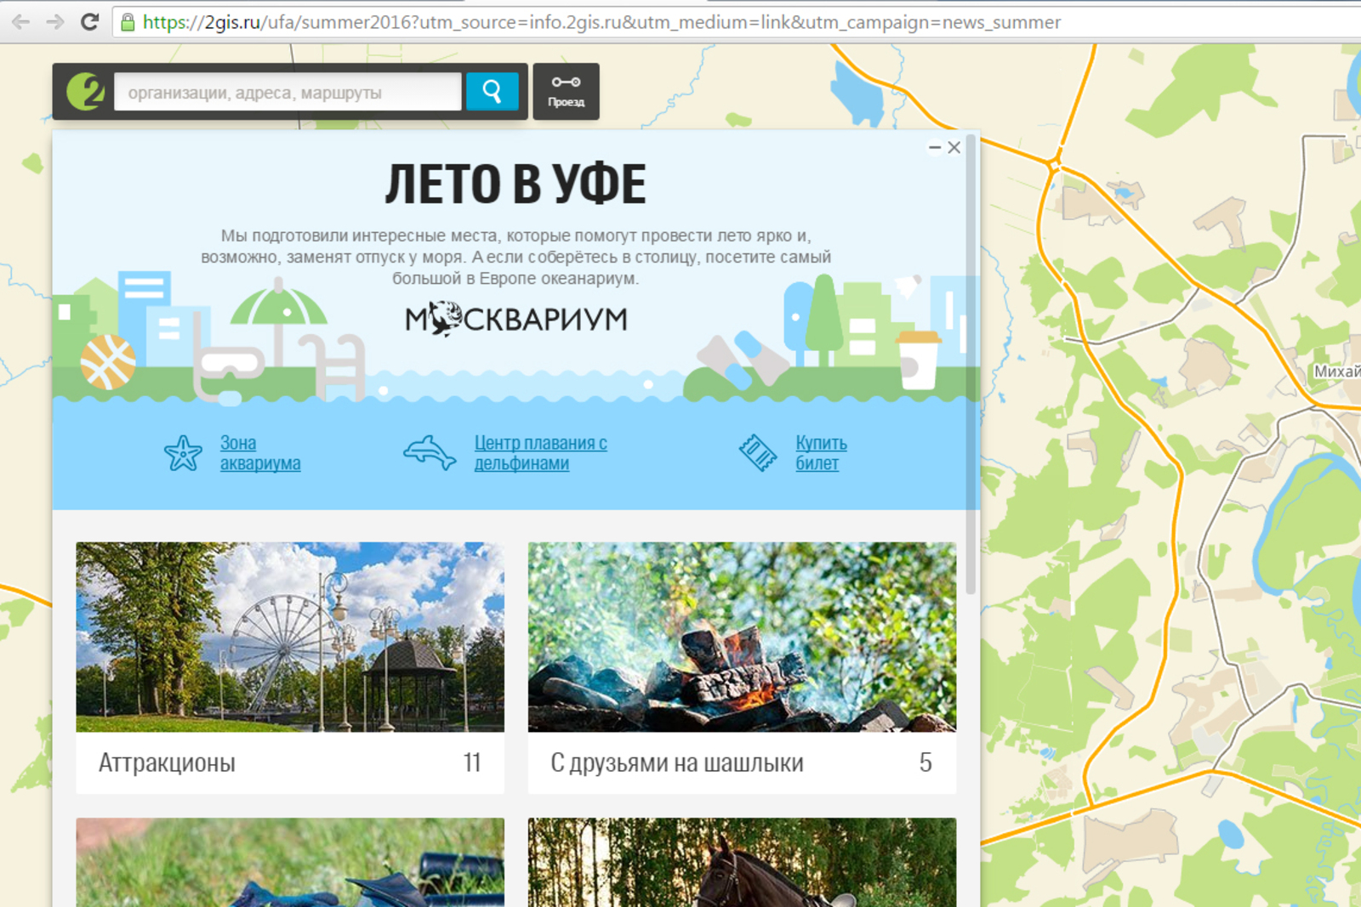Click the panel's vertical scrollbar

971,366
